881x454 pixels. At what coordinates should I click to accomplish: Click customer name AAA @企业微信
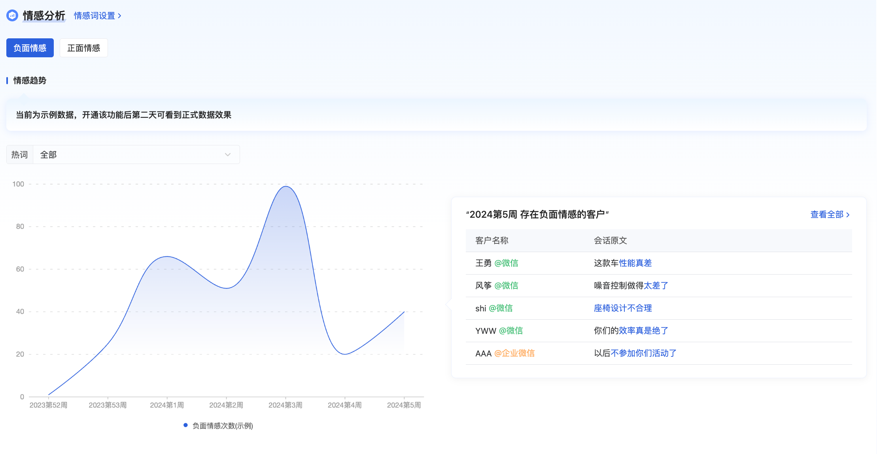point(505,353)
